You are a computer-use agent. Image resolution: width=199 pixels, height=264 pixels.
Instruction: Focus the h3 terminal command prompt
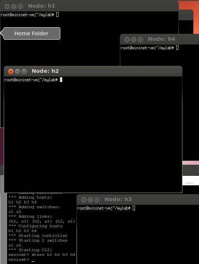(138, 234)
